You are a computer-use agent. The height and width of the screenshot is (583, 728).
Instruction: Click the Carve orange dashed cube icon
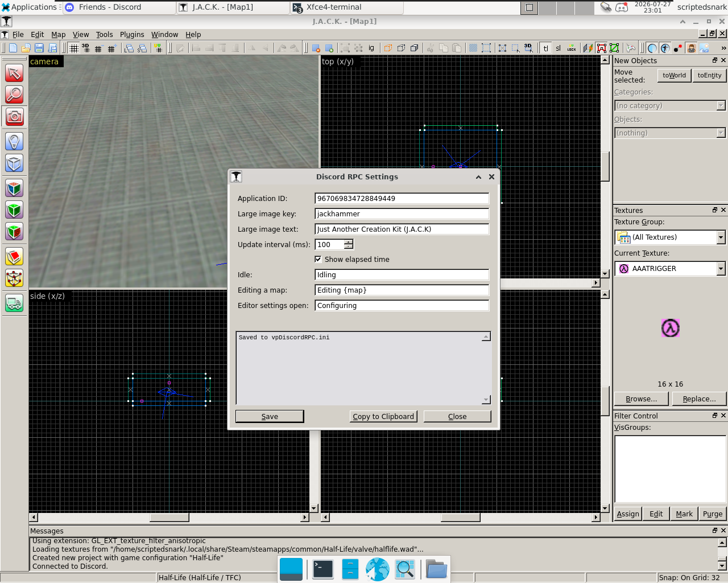coord(388,48)
